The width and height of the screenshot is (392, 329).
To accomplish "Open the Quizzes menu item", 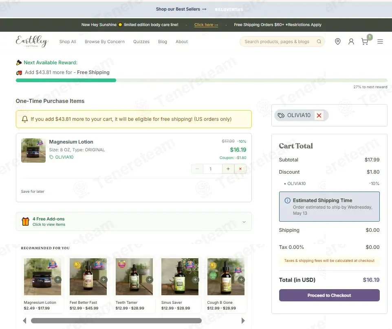I will 141,41.
